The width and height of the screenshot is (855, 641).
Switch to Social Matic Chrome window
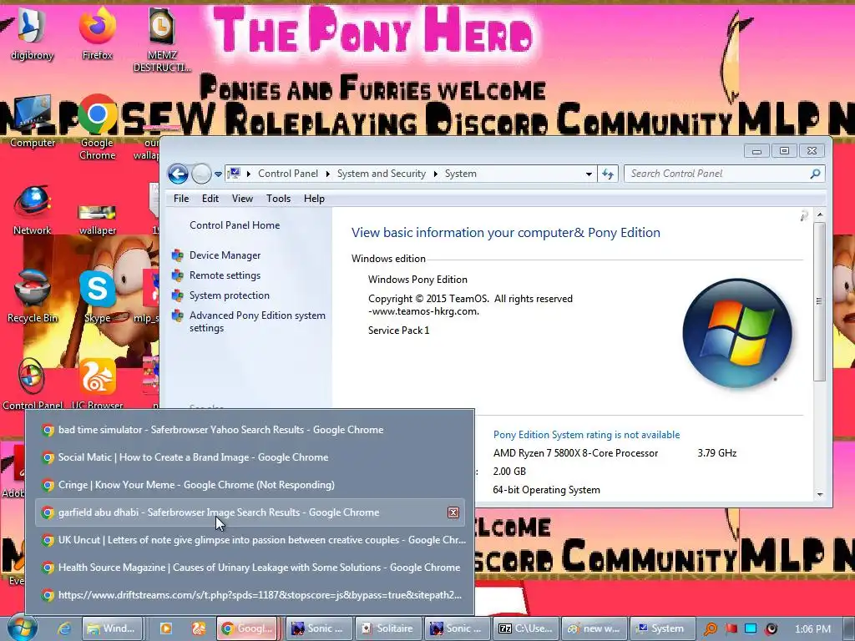pyautogui.click(x=250, y=457)
